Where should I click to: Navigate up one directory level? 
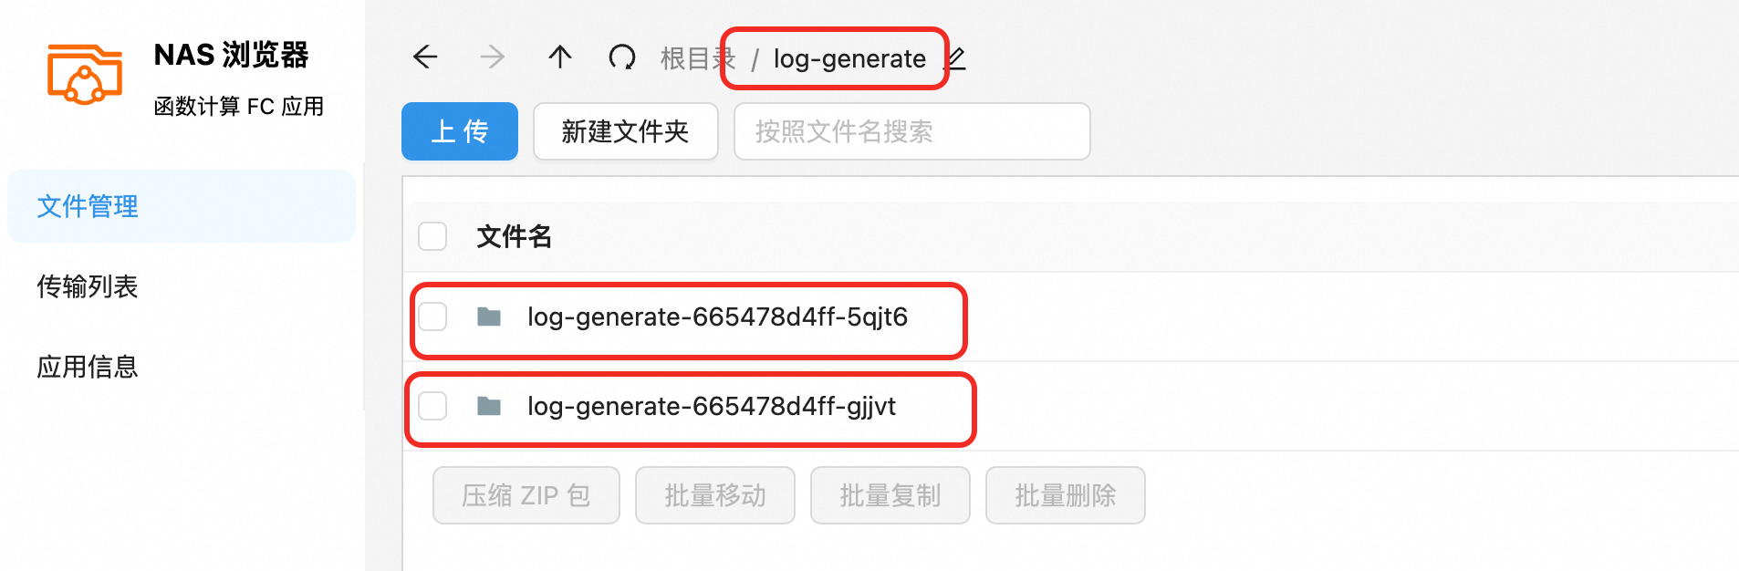[x=559, y=57]
